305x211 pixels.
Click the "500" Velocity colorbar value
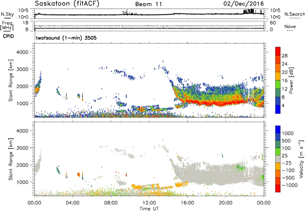coord(286,141)
